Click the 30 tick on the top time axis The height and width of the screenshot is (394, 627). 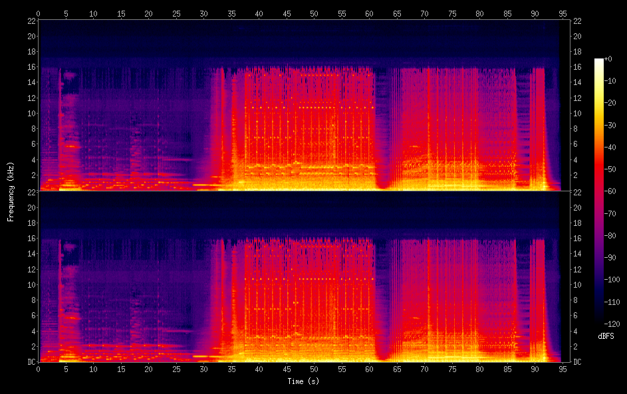[203, 13]
